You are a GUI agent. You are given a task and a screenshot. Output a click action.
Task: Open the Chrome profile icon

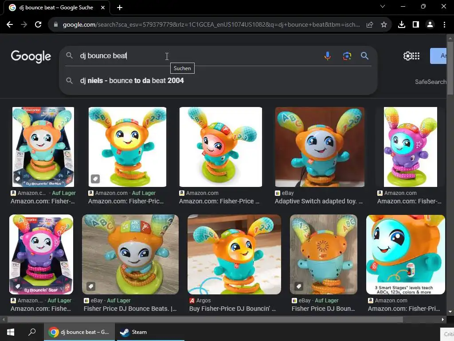430,25
